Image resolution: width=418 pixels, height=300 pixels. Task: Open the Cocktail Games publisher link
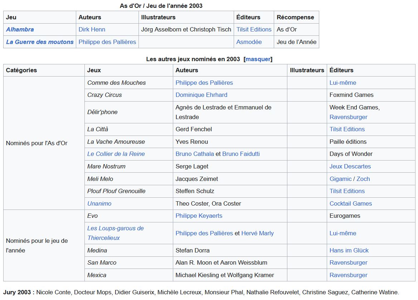(351, 204)
